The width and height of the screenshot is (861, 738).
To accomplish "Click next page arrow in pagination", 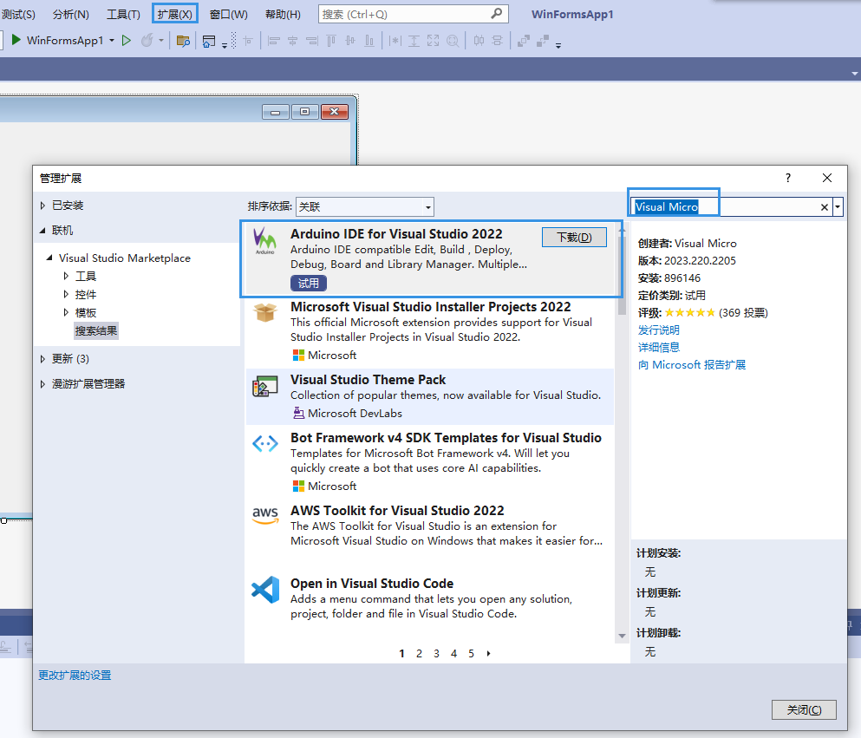I will click(x=489, y=653).
